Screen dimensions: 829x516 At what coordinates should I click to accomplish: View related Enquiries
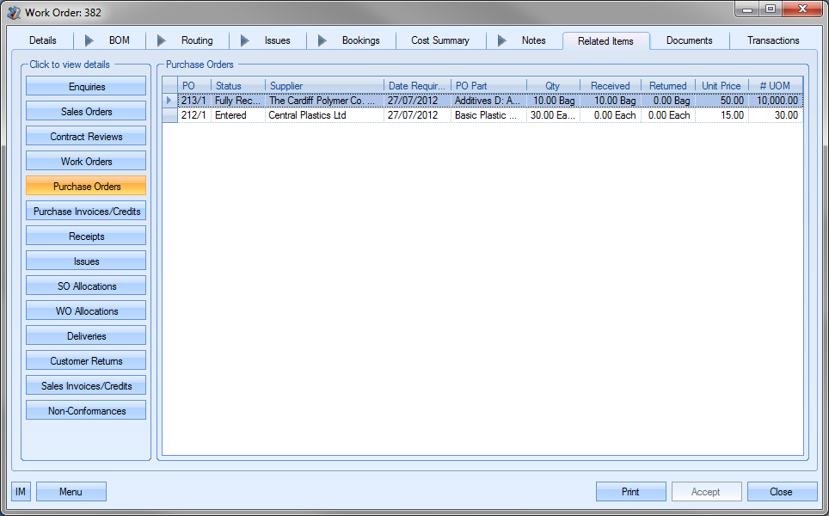(86, 87)
